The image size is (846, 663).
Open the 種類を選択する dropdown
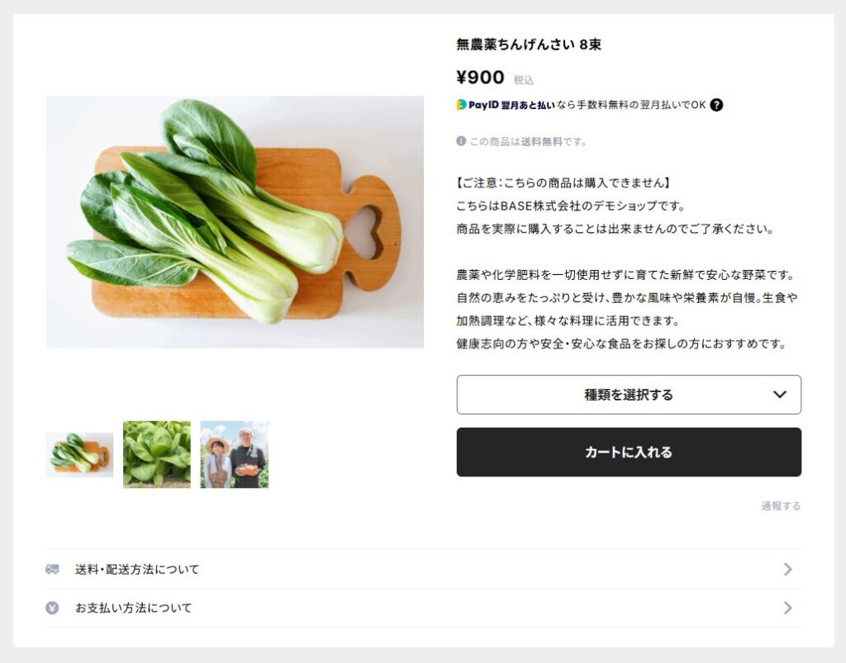[x=629, y=395]
